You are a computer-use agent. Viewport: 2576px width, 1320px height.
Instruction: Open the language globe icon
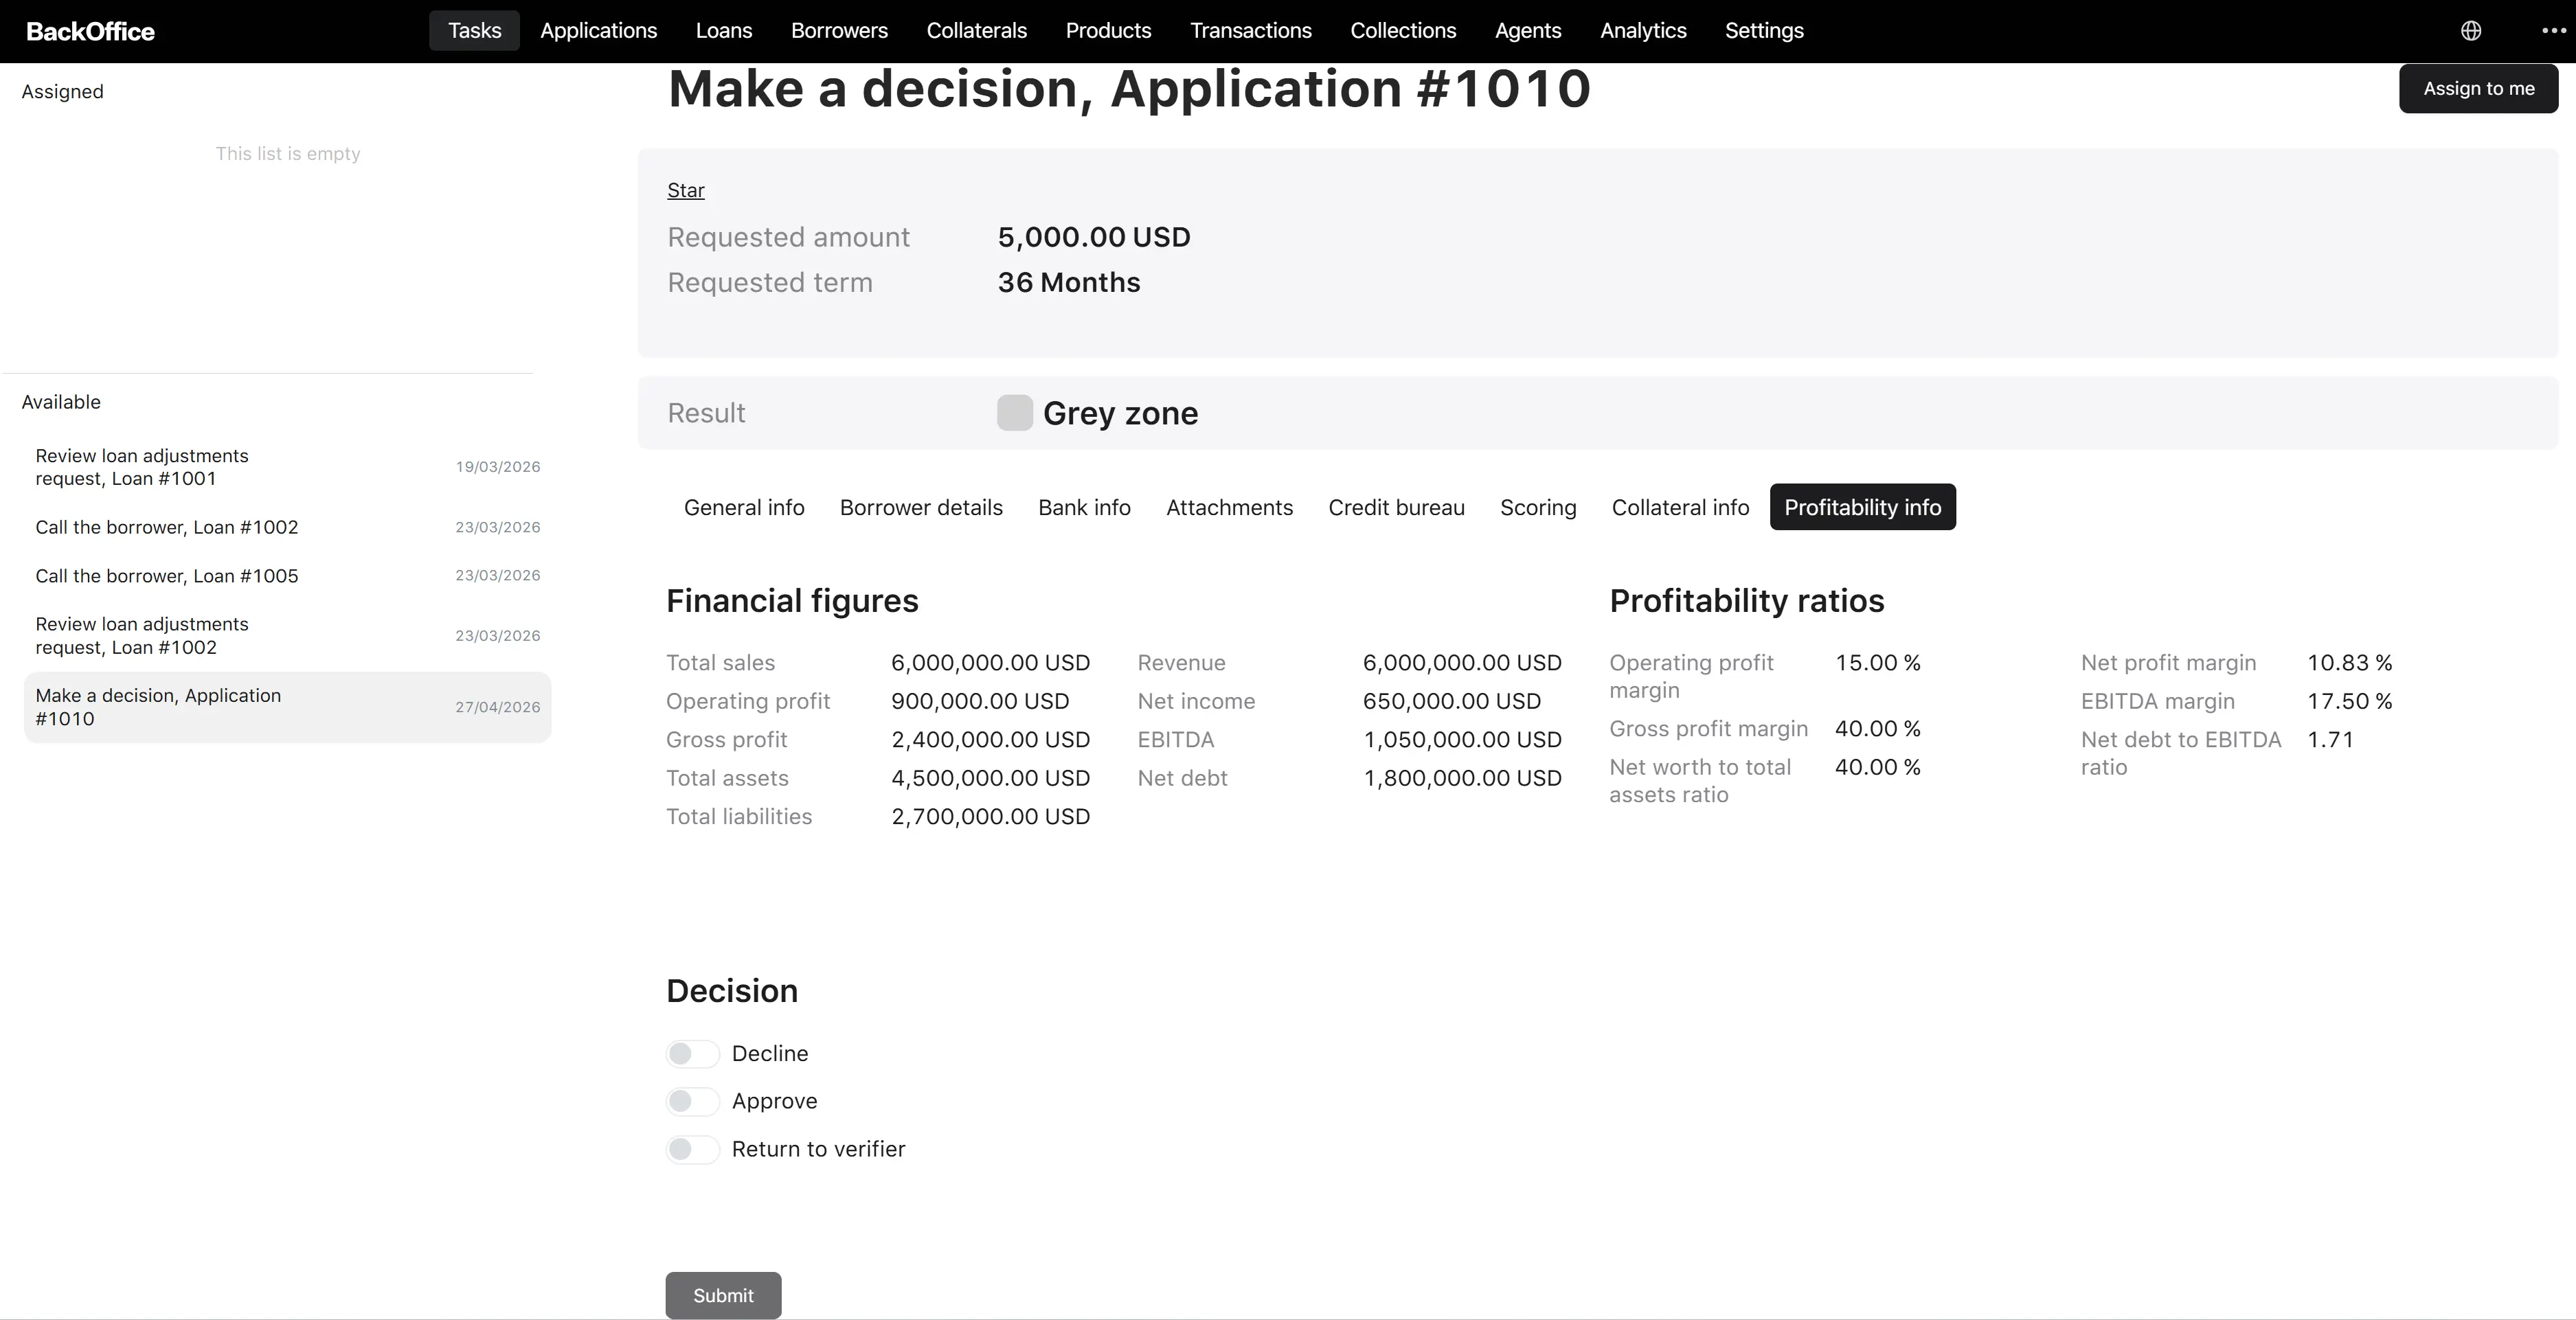pyautogui.click(x=2471, y=31)
